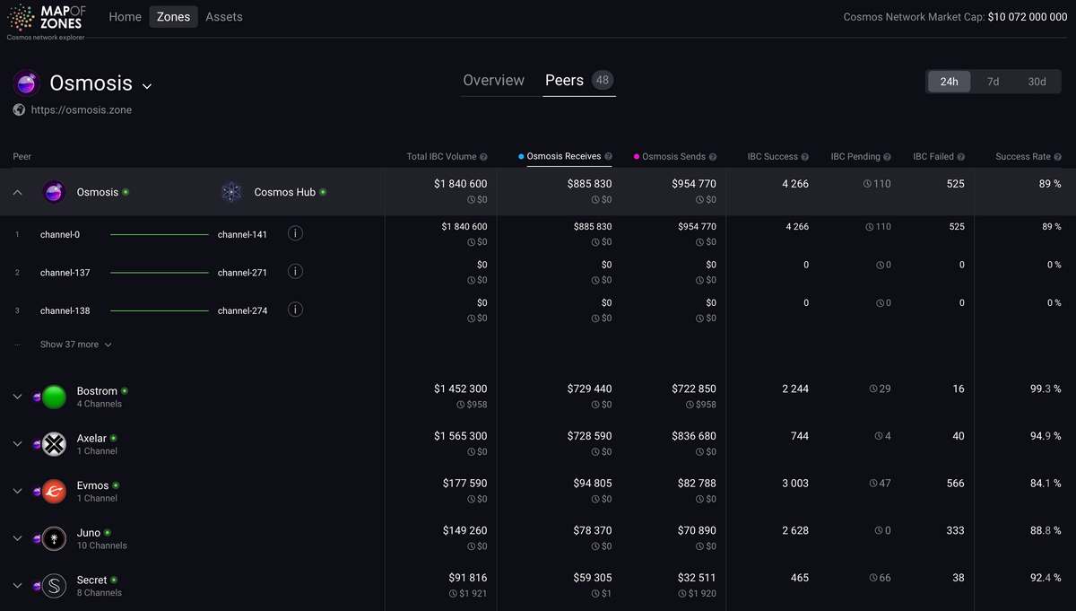Viewport: 1076px width, 611px height.
Task: Sort by Osmosis Receives column
Action: [564, 157]
